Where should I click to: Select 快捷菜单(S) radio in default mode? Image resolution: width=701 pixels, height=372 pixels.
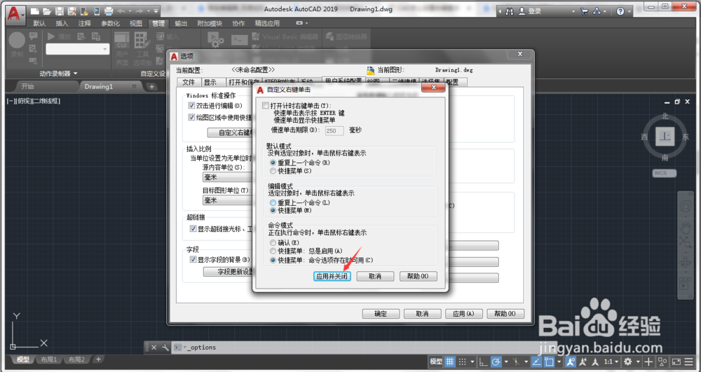coord(273,171)
